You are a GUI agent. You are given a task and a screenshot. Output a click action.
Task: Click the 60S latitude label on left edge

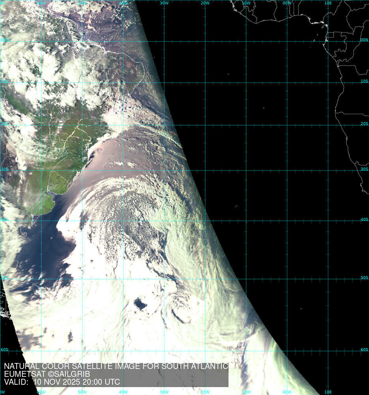tap(4, 350)
